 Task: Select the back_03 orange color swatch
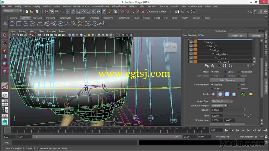pyautogui.click(x=195, y=46)
